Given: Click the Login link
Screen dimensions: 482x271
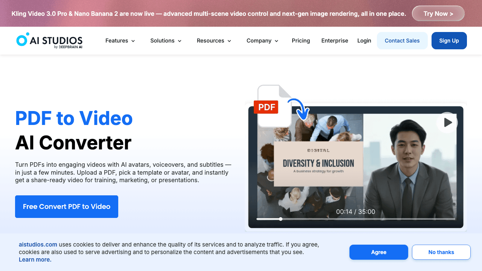Looking at the screenshot, I should (x=364, y=41).
